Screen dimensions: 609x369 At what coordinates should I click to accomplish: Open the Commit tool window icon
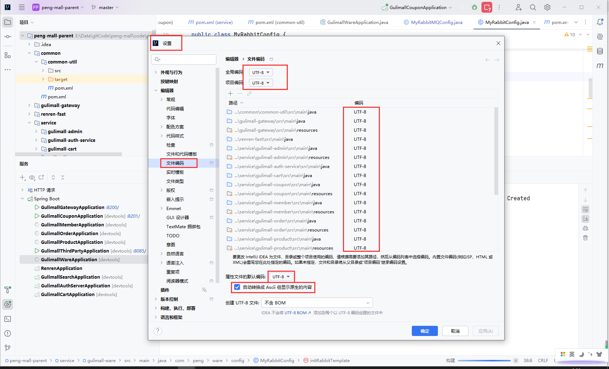[8, 37]
